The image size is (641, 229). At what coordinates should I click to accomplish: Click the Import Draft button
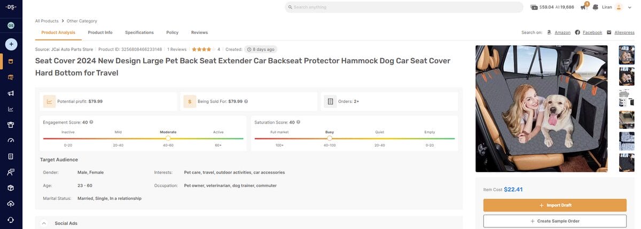click(554, 205)
